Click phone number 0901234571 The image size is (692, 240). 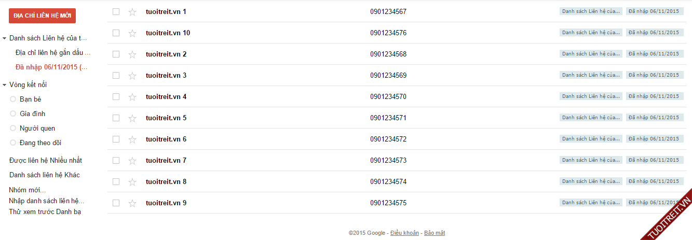click(x=388, y=118)
